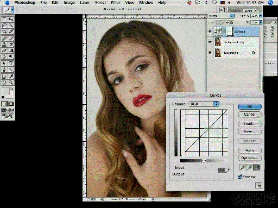278x208 pixels.
Task: Click Cancel in the Curves dialog
Action: pyautogui.click(x=250, y=114)
